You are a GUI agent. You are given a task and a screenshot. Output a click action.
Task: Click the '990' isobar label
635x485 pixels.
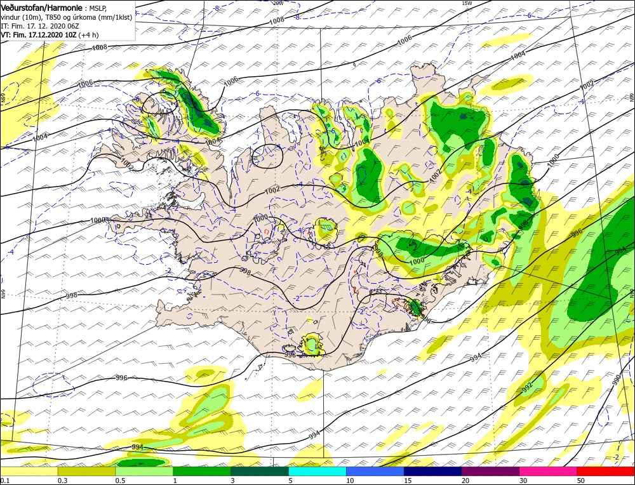coord(617,380)
